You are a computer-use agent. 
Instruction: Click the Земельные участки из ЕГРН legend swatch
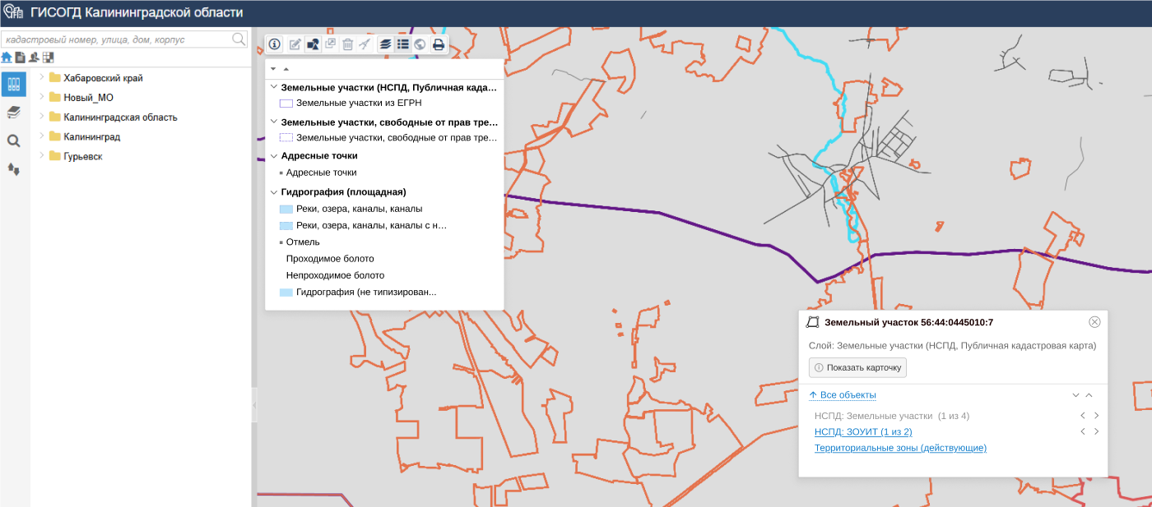click(286, 104)
